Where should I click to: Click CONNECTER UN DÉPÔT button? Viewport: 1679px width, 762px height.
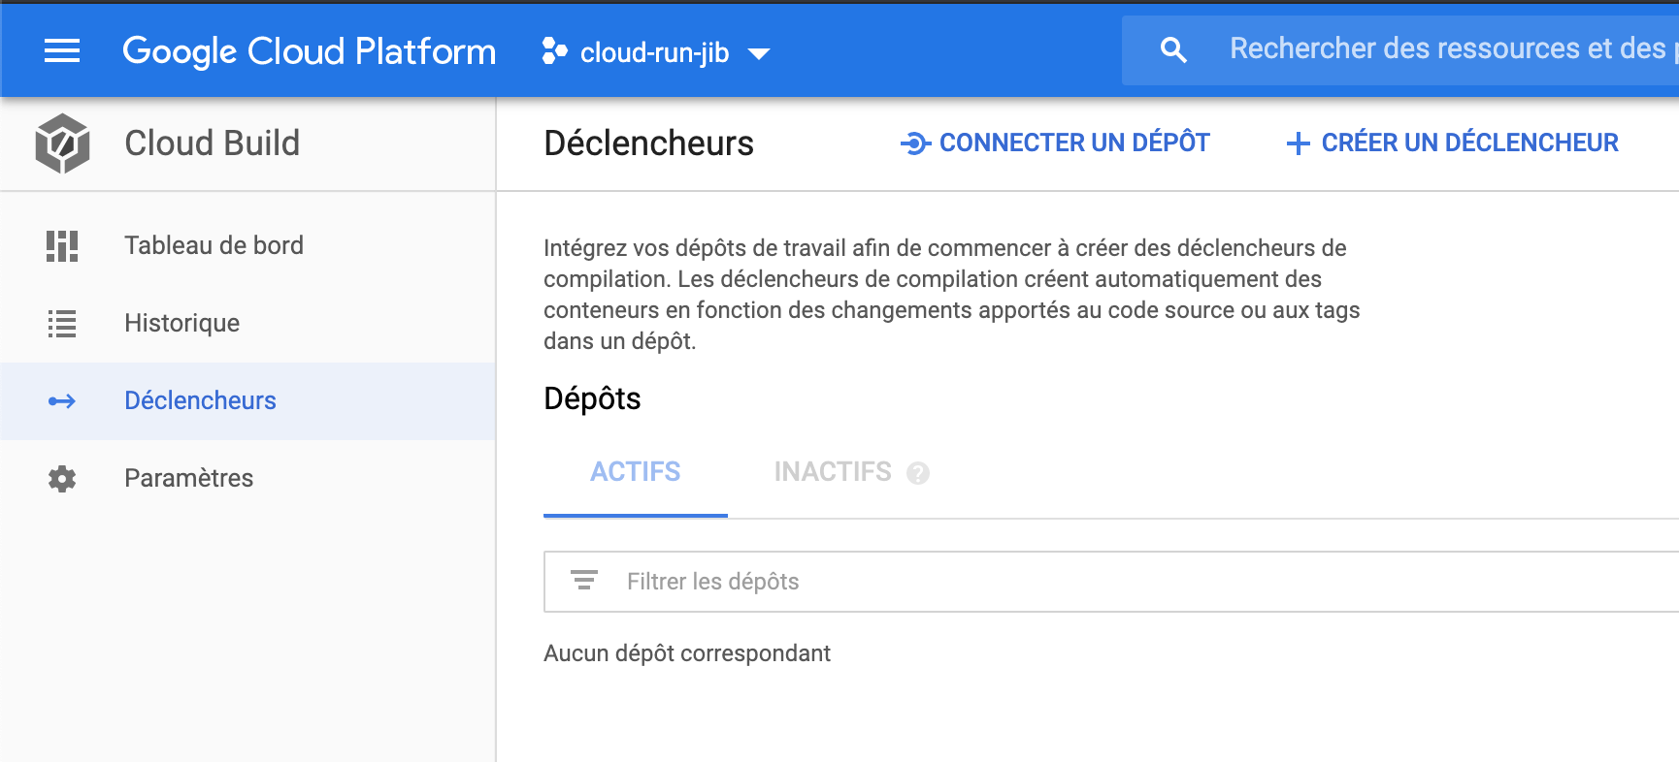coord(1055,143)
